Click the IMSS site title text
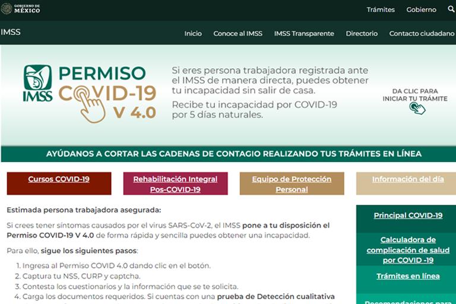The height and width of the screenshot is (304, 456). point(11,32)
